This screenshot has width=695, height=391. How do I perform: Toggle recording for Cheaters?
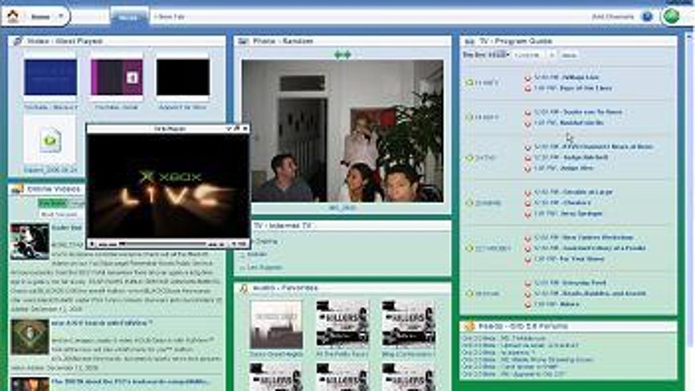(x=528, y=203)
